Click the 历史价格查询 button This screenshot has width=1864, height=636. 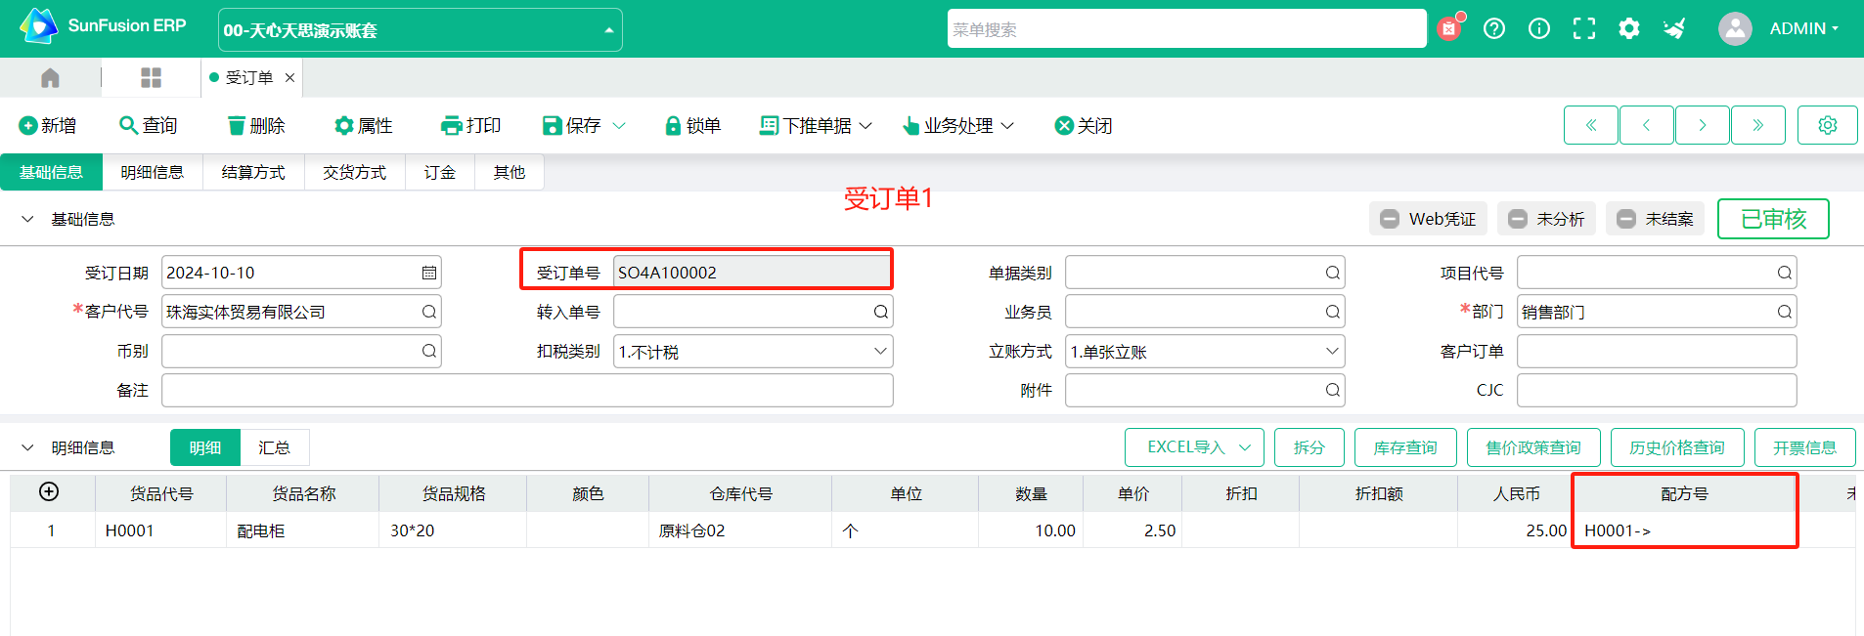(1677, 447)
